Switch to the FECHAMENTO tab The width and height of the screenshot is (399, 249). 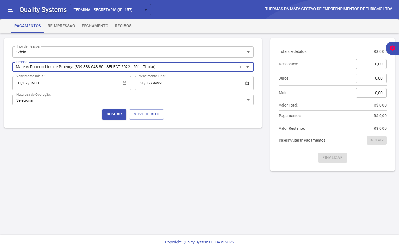click(95, 26)
